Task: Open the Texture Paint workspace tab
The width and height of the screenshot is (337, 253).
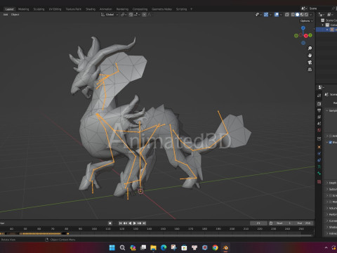Action: click(x=73, y=9)
